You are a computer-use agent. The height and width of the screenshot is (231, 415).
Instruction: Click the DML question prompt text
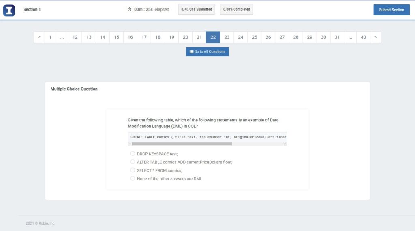[203, 123]
